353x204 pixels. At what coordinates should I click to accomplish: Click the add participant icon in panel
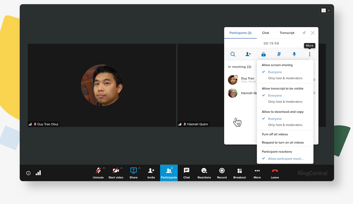248,54
